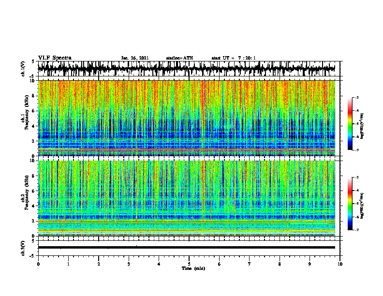
Task: Click the time axis tick label "6"
Action: (220, 264)
